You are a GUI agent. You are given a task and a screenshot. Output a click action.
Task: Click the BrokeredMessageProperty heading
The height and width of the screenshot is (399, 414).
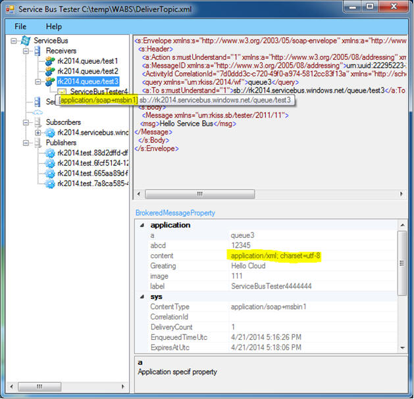coord(175,213)
